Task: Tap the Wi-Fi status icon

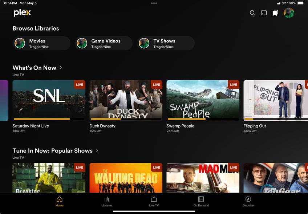Action: (284, 3)
